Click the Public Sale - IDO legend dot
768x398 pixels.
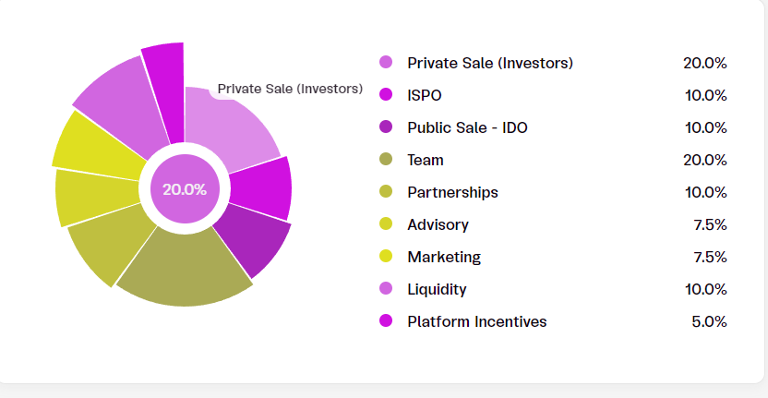click(x=386, y=127)
